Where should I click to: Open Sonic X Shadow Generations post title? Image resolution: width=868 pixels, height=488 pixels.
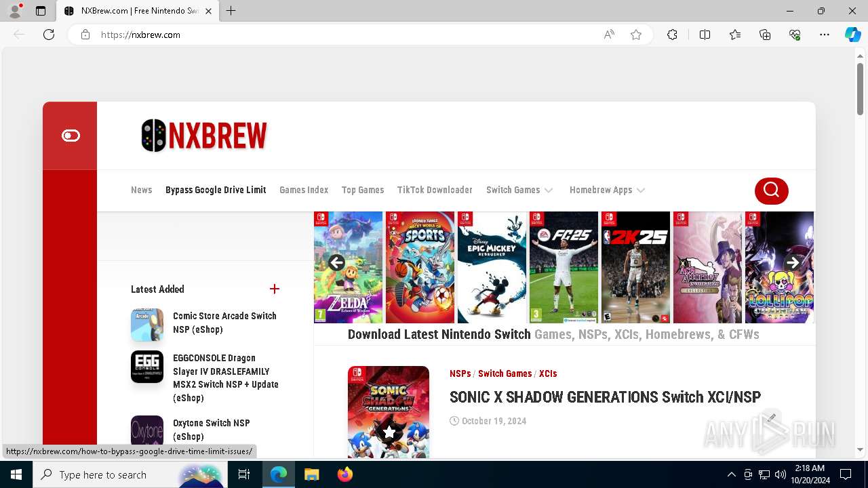(x=605, y=397)
